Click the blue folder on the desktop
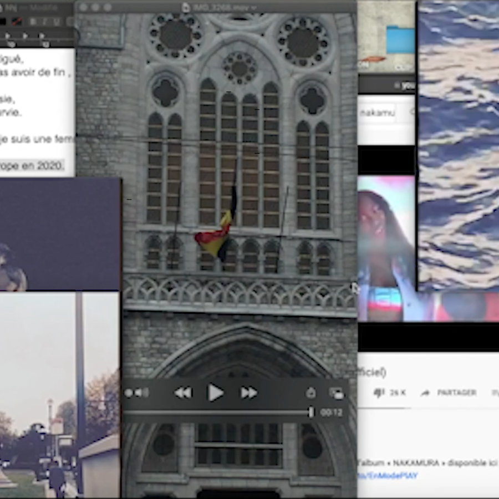Screen dimensions: 499x499 pyautogui.click(x=400, y=40)
